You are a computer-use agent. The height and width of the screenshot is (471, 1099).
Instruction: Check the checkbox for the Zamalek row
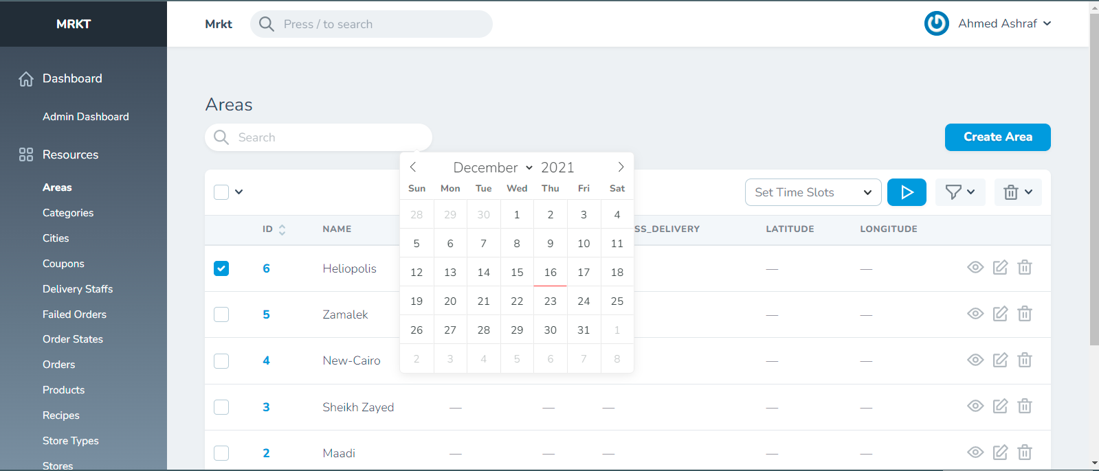pos(221,314)
